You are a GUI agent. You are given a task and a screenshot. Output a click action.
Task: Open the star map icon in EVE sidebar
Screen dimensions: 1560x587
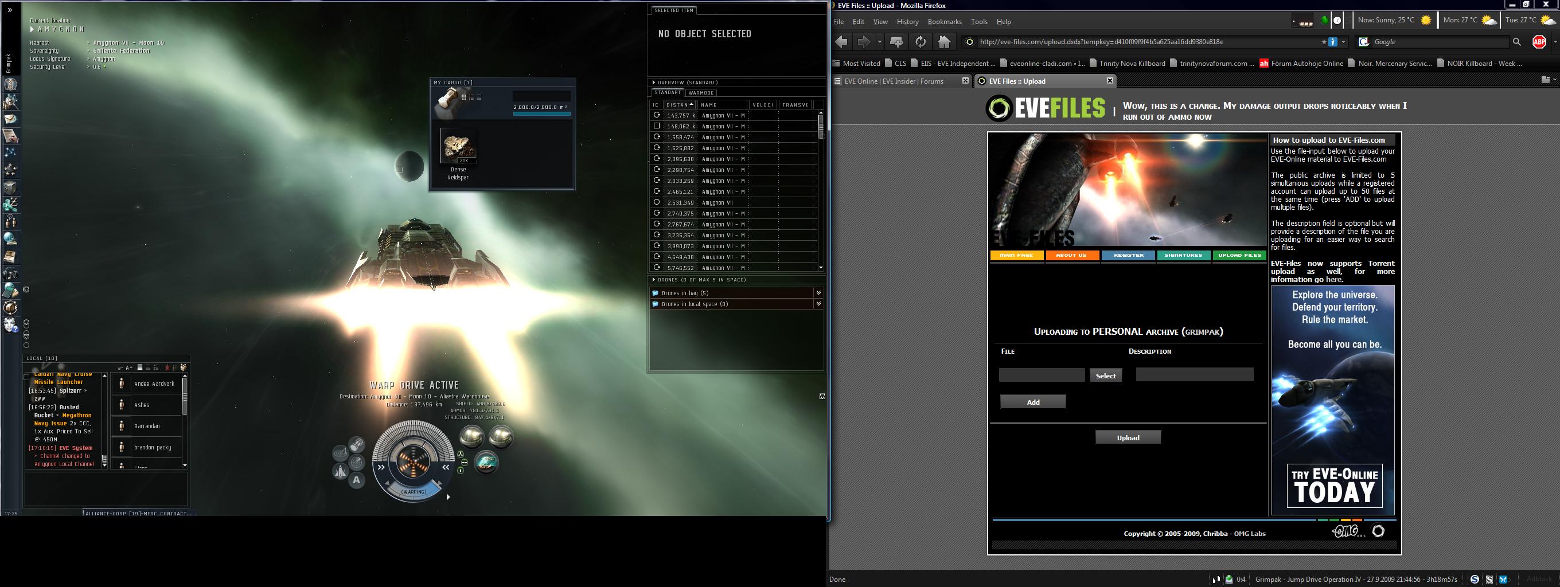tap(11, 153)
